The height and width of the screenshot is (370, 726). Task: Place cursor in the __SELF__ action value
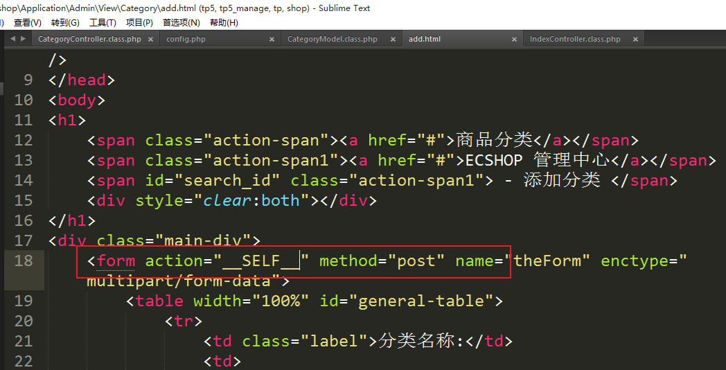click(260, 261)
